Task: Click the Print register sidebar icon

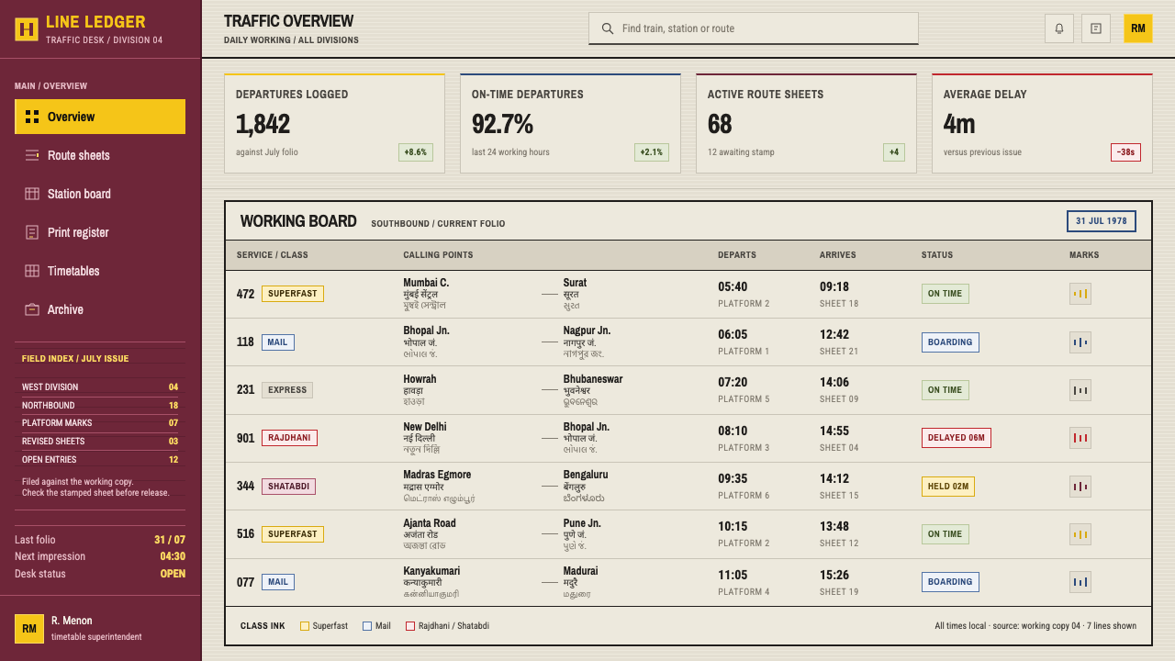Action: coord(32,232)
